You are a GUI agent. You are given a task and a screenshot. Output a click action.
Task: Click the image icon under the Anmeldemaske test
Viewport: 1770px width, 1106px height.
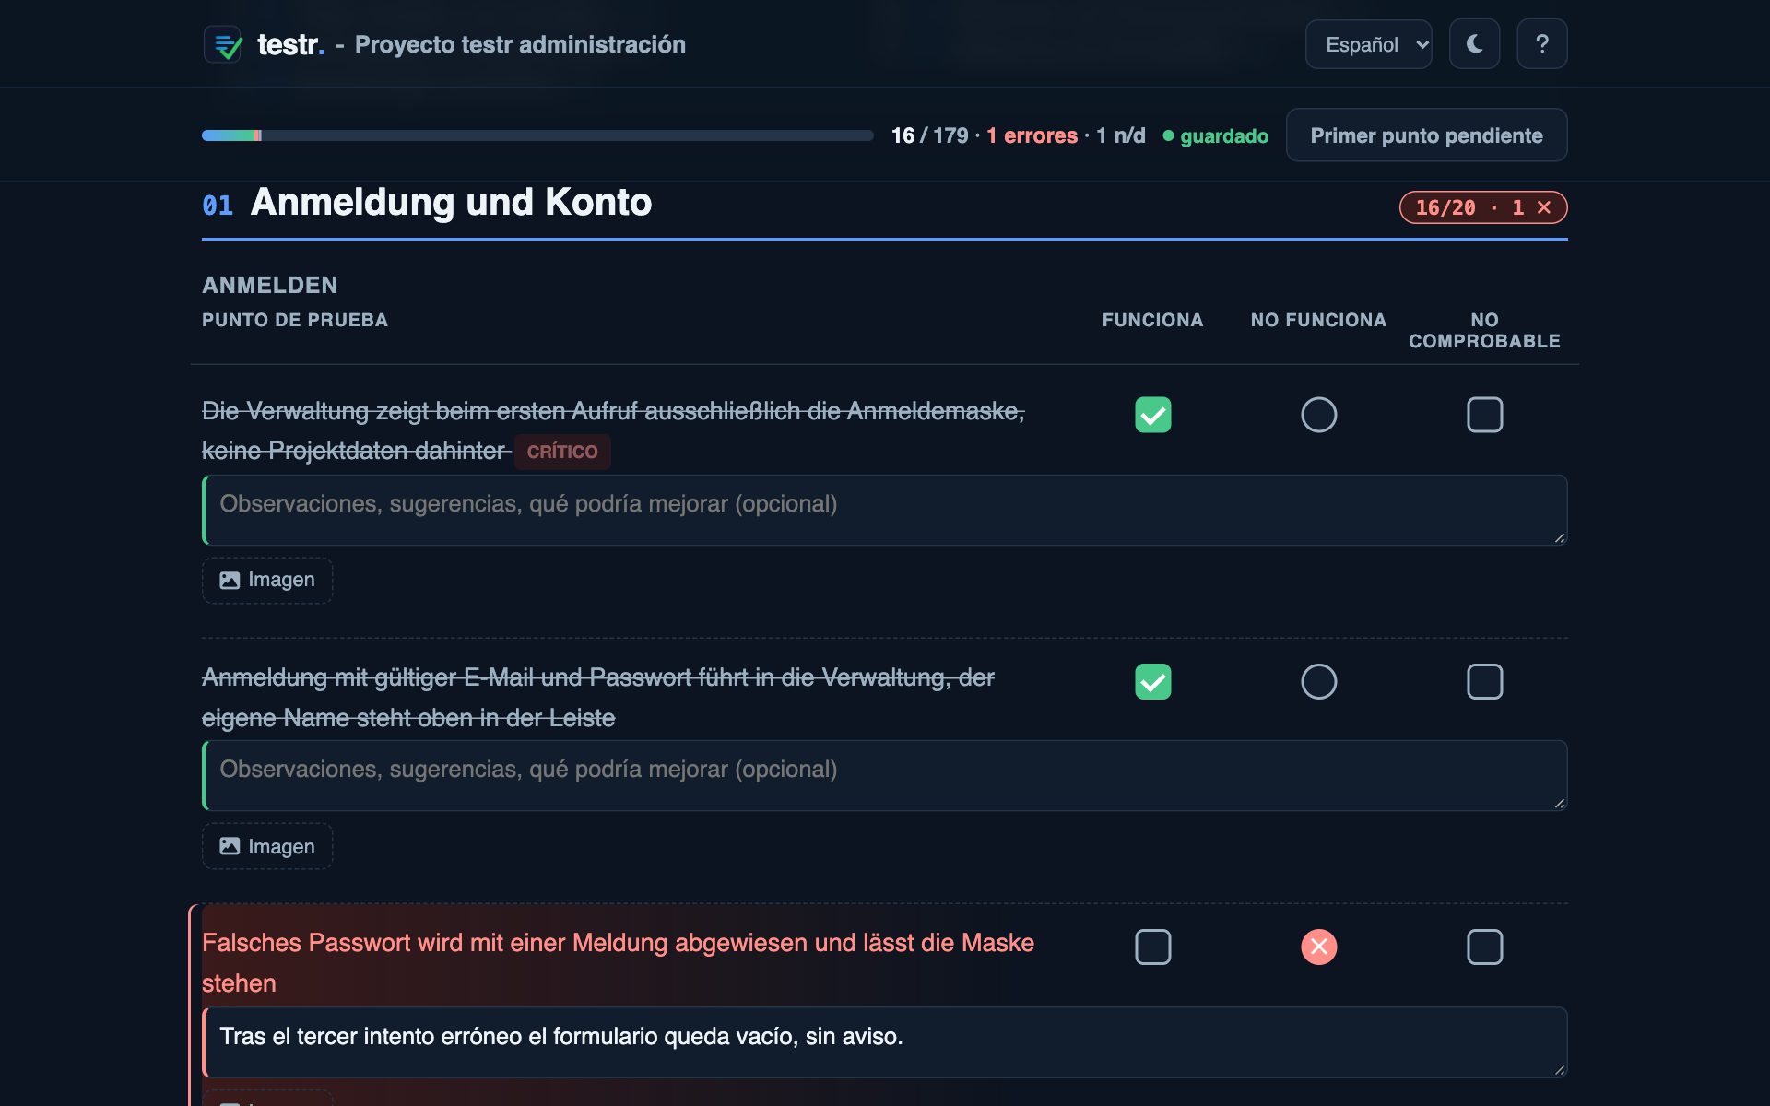(230, 580)
